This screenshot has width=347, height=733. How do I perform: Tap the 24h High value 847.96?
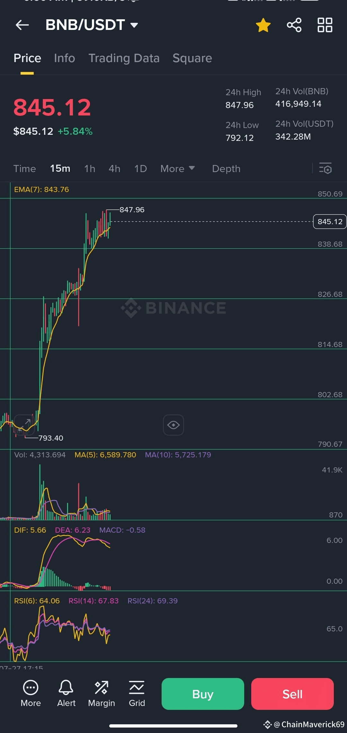point(240,105)
